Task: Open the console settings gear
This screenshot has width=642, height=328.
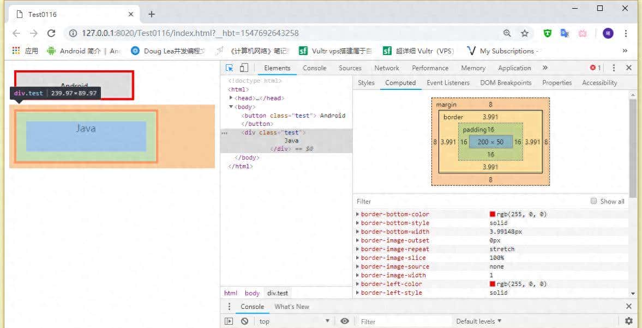Action: [628, 321]
